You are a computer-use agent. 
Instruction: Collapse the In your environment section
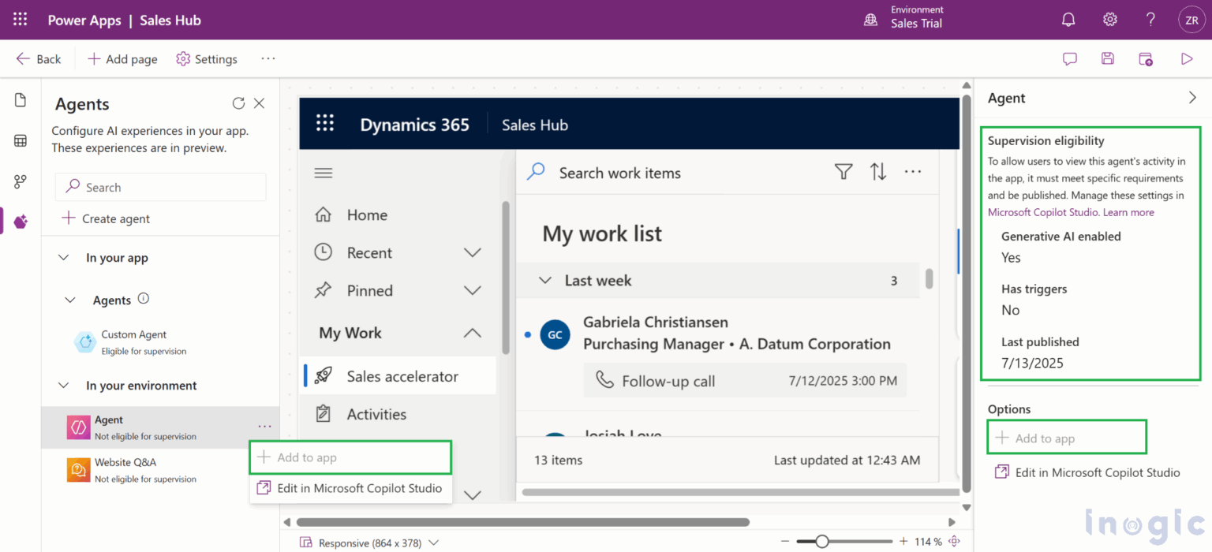coord(63,385)
